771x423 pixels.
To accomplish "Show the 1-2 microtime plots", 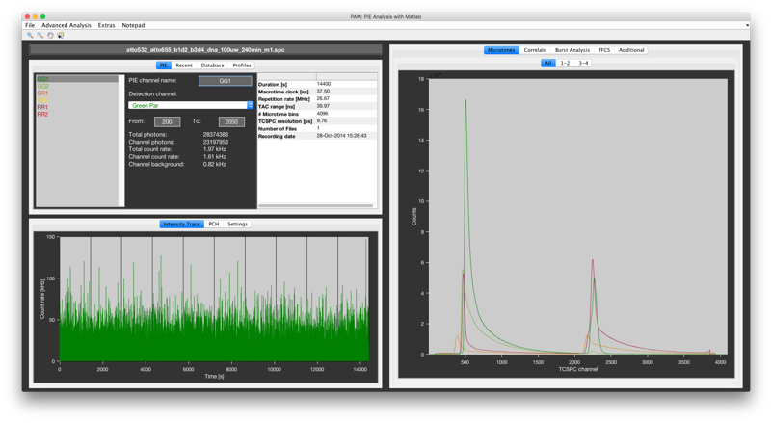I will (565, 63).
